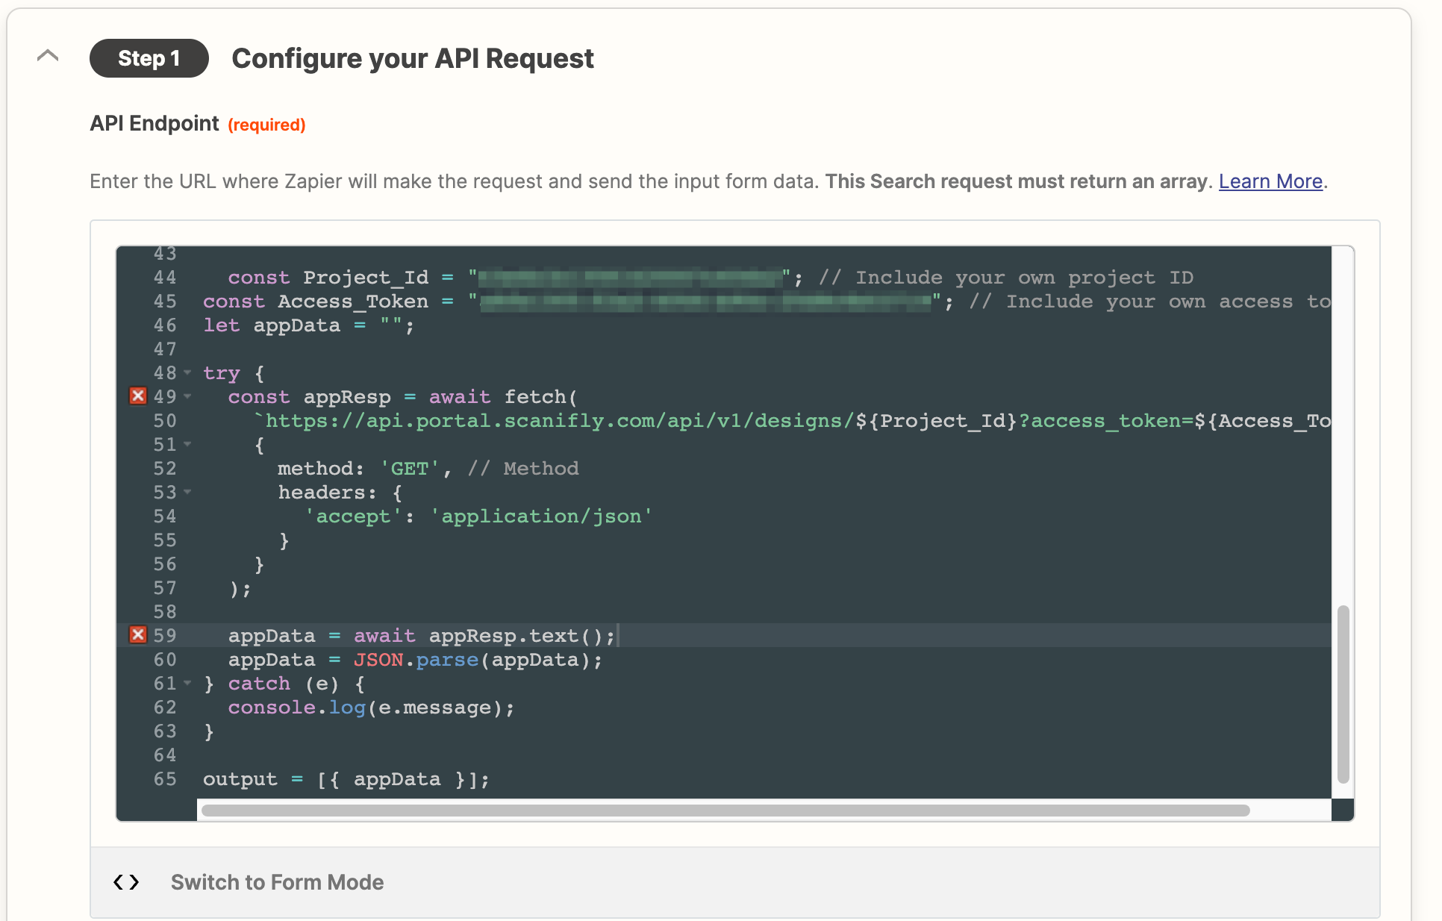
Task: Click line number 52 in gutter
Action: (165, 469)
